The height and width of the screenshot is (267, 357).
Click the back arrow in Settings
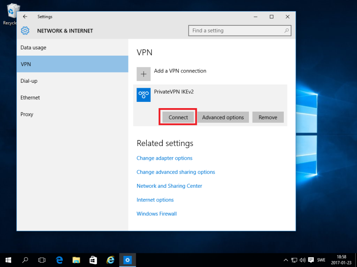[x=25, y=17]
